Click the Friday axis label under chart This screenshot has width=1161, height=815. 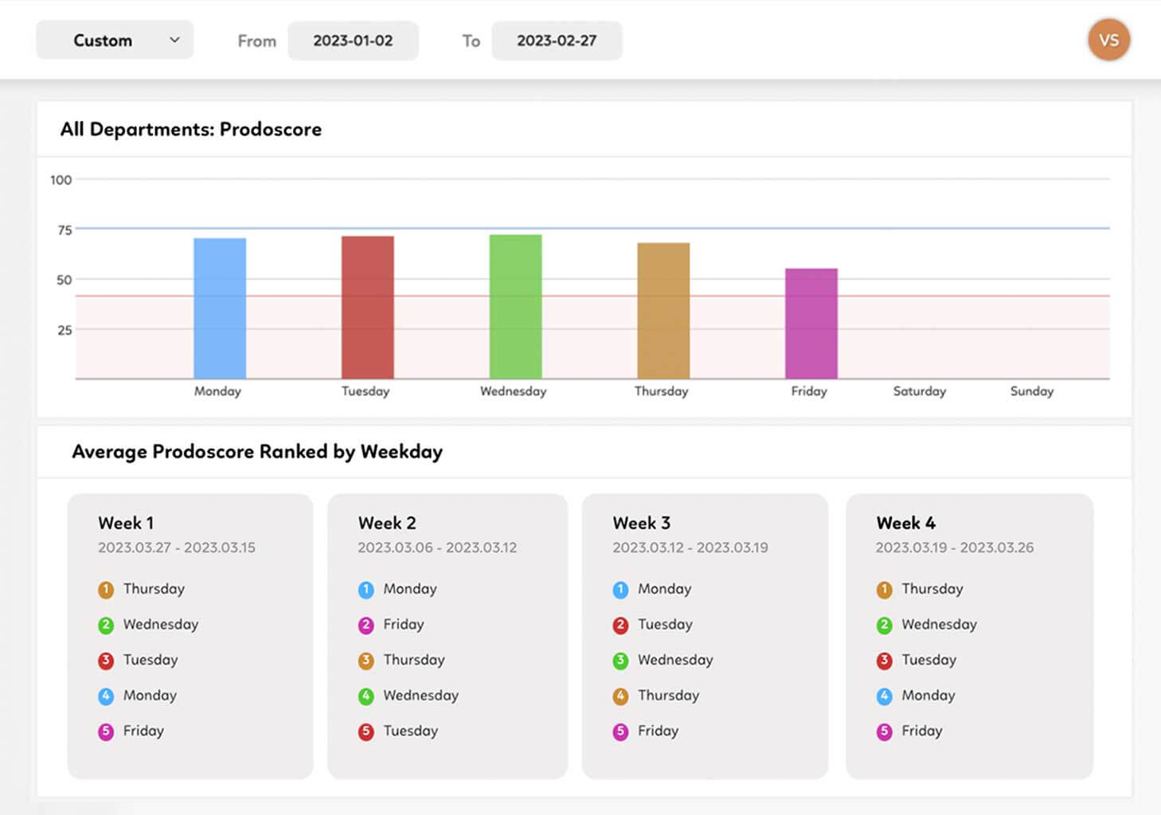click(809, 391)
